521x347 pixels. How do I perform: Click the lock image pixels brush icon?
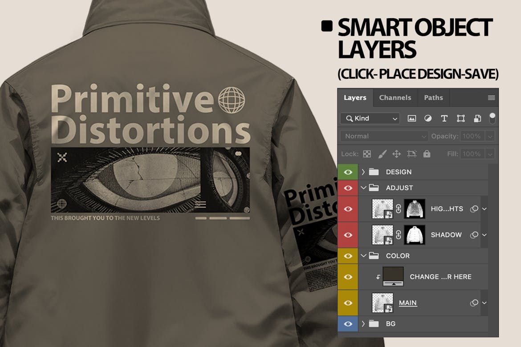click(x=382, y=153)
